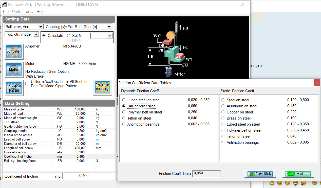Select the Mass of load row
321x188 pixels.
[x=59, y=114]
